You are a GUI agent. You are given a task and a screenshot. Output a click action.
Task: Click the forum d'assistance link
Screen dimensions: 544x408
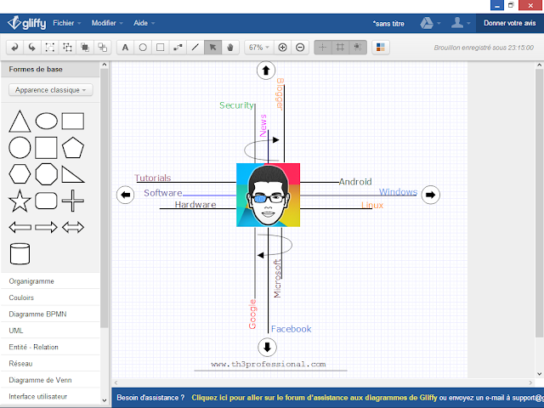[x=314, y=398]
